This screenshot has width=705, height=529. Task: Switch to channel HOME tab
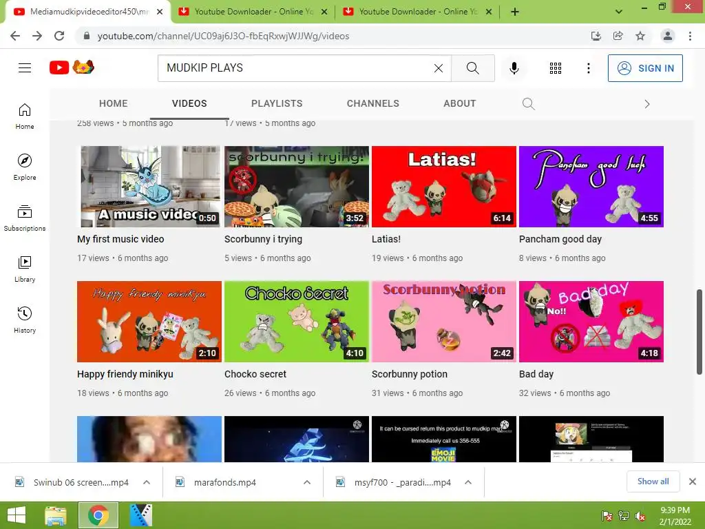point(114,103)
